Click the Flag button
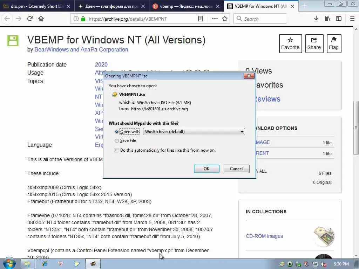The height and width of the screenshot is (269, 359). point(334,43)
